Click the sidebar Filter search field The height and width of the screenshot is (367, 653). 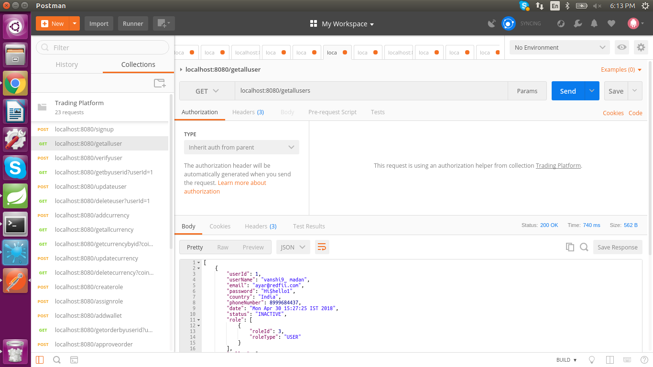tap(102, 47)
